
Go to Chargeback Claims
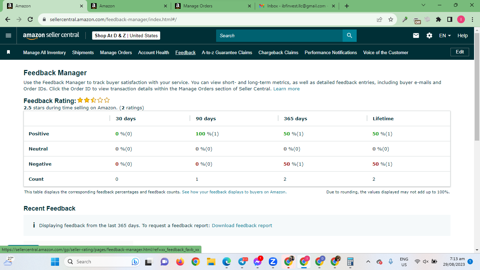pos(278,52)
